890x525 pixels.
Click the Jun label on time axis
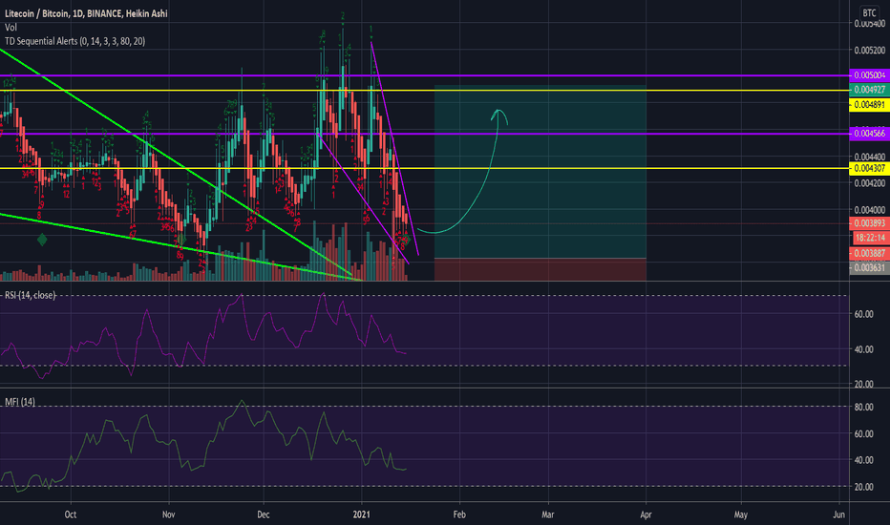[839, 514]
